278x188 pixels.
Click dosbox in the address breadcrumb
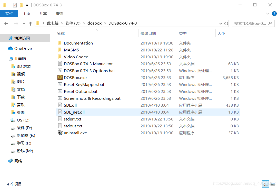[94, 23]
